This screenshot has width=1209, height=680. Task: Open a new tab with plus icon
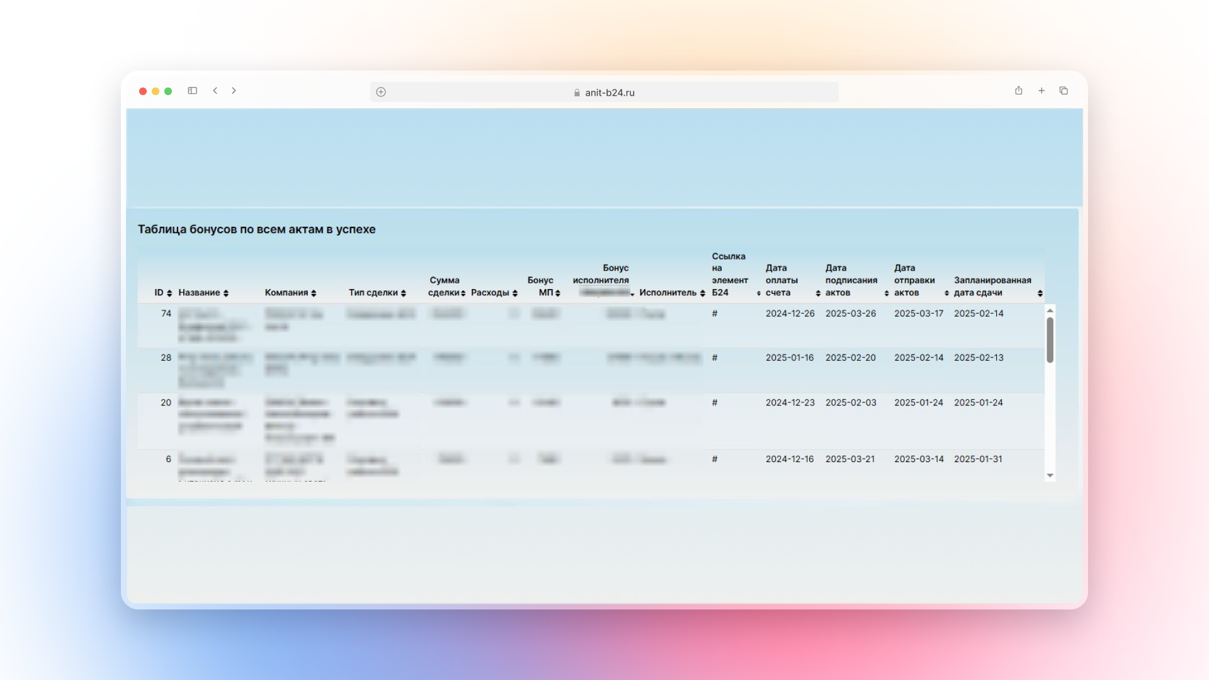[1042, 91]
